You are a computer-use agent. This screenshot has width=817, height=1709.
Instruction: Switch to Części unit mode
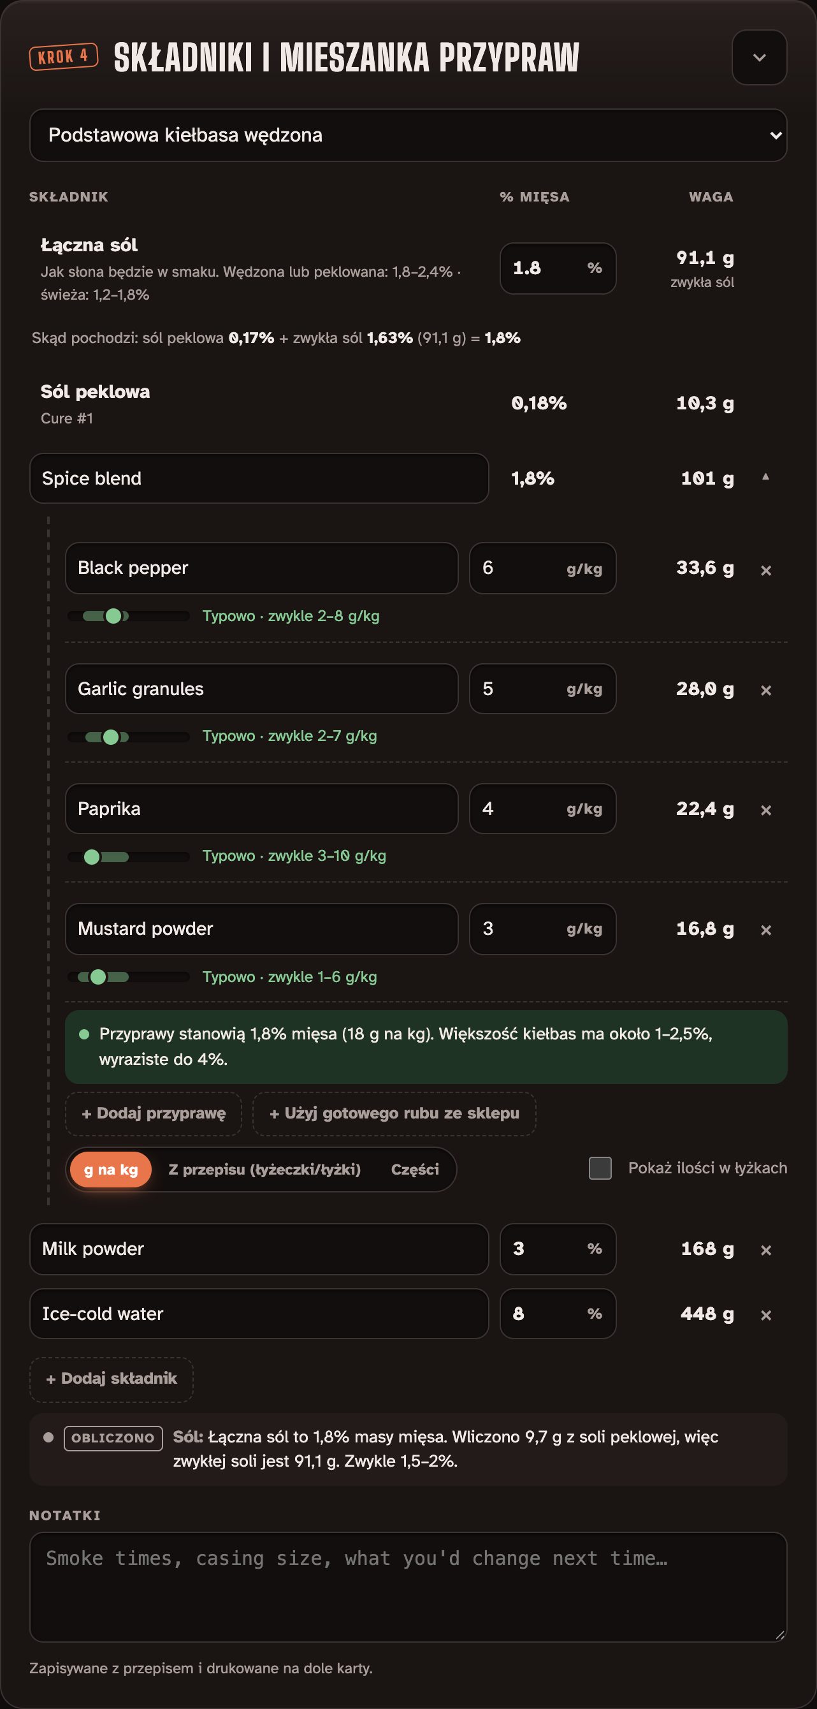coord(415,1170)
